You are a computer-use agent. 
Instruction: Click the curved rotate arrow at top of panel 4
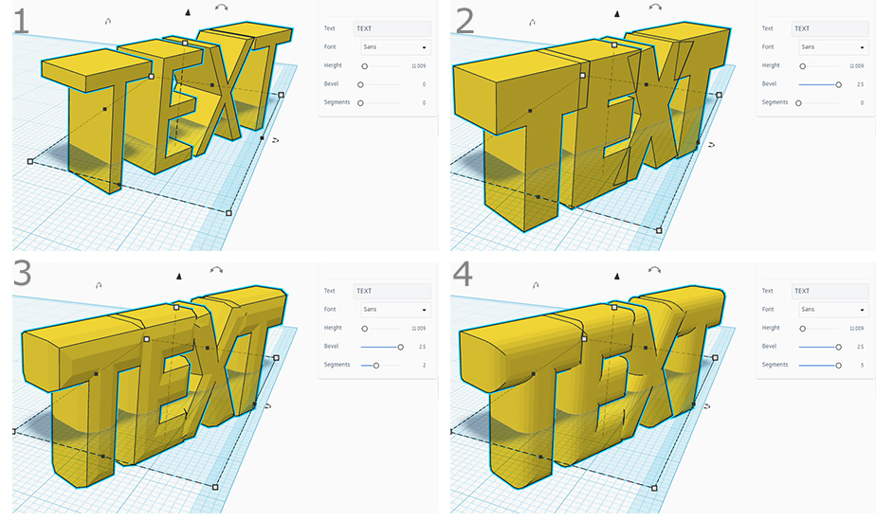click(x=654, y=270)
